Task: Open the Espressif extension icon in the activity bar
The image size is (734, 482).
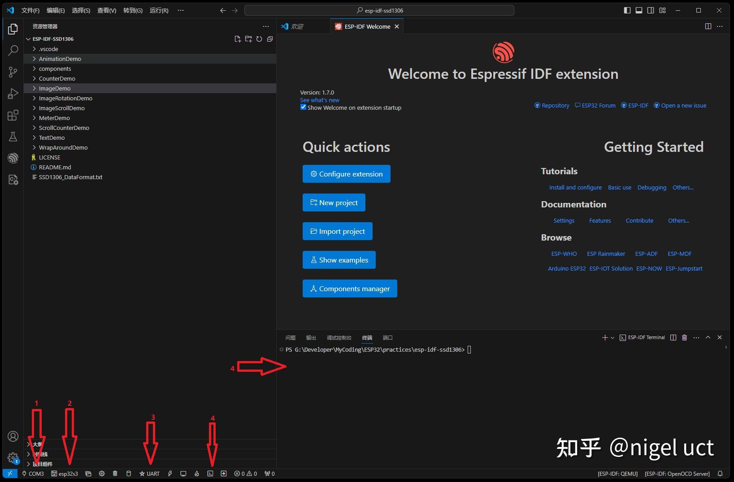Action: pyautogui.click(x=13, y=158)
